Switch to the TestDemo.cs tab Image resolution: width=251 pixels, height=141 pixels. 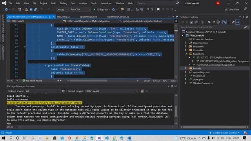pos(63,16)
